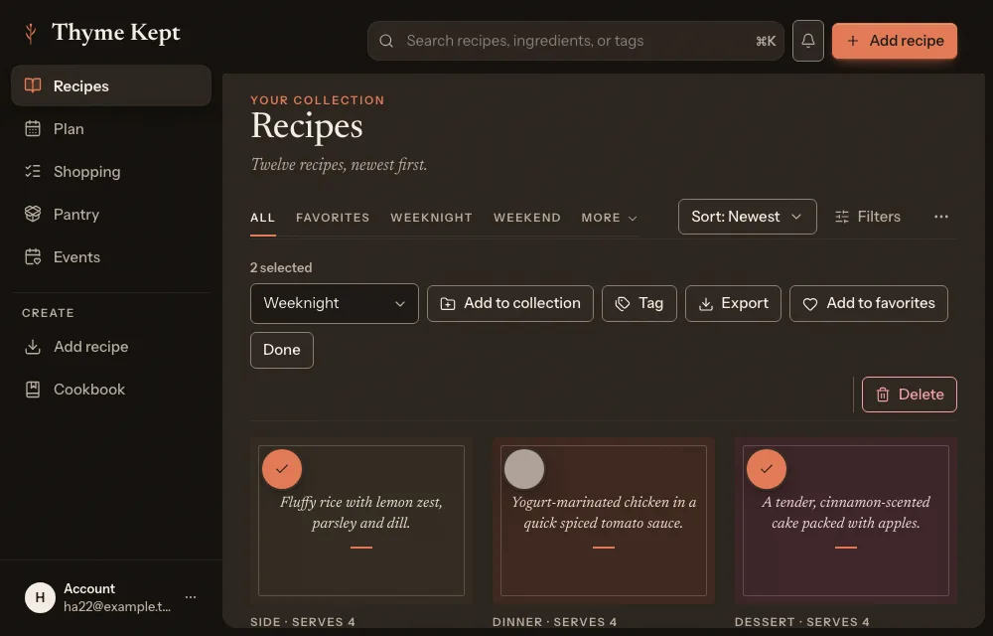Click the Cookbook bookmark icon
Image resolution: width=993 pixels, height=636 pixels.
33,389
